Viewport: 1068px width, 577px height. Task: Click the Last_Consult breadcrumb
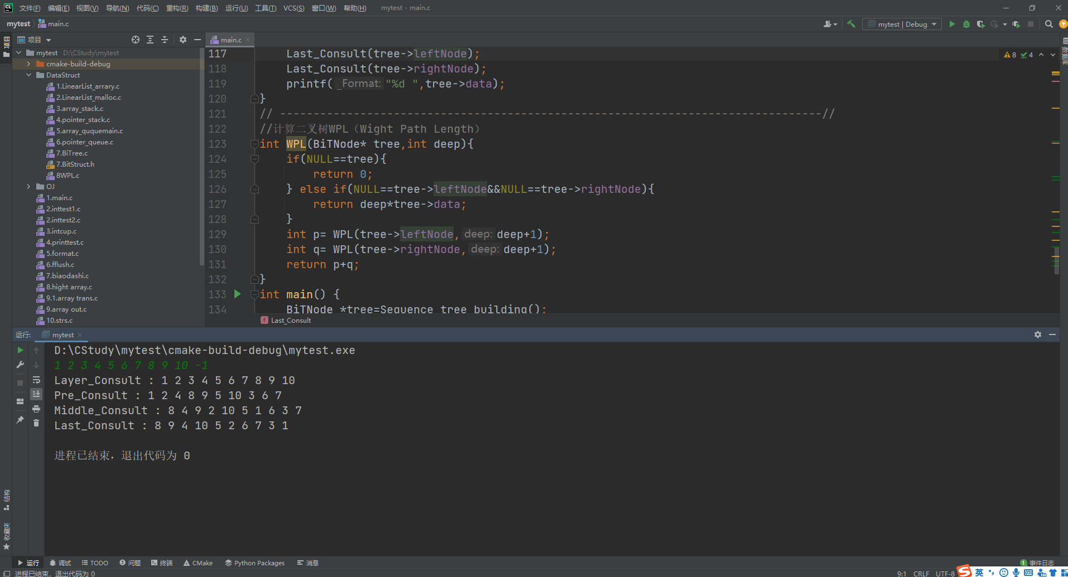(x=286, y=320)
